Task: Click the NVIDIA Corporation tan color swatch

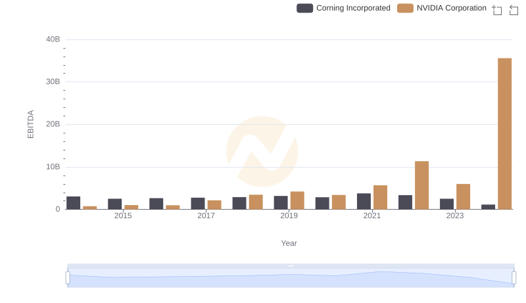Action: [405, 8]
